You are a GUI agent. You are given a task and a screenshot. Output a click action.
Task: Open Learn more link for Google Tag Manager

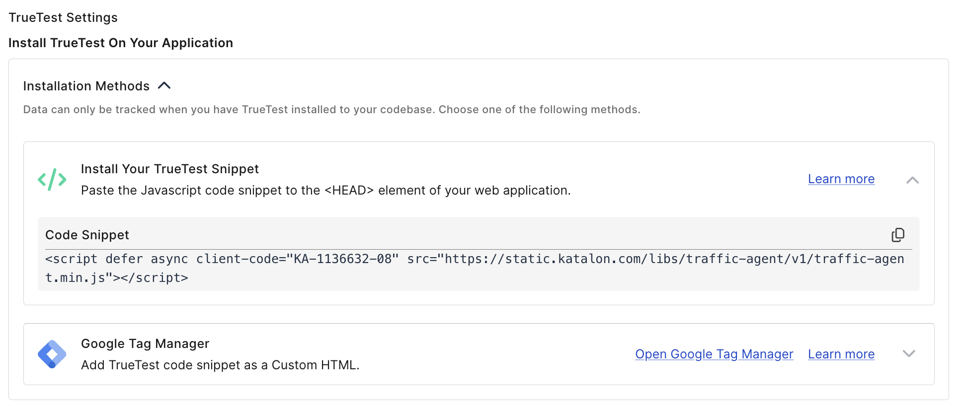[841, 354]
